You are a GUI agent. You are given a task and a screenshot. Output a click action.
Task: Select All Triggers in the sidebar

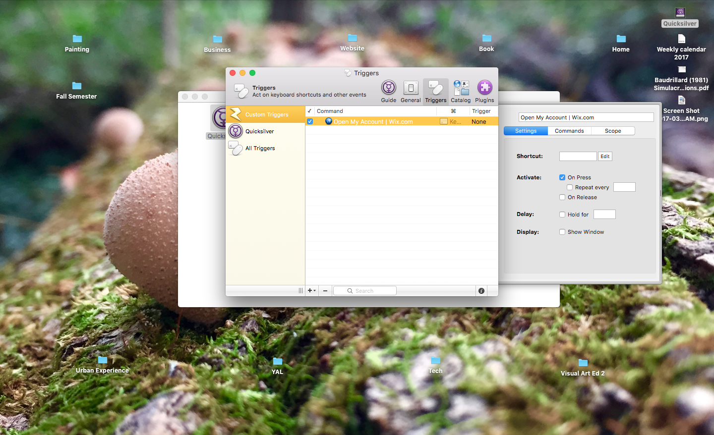click(x=265, y=148)
